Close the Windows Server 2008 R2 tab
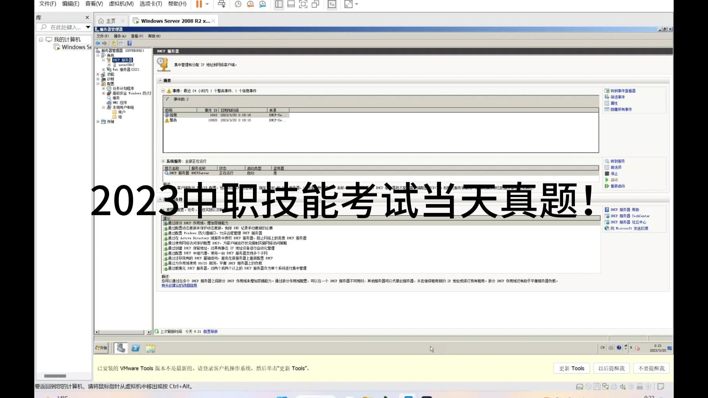The height and width of the screenshot is (398, 708). (214, 21)
